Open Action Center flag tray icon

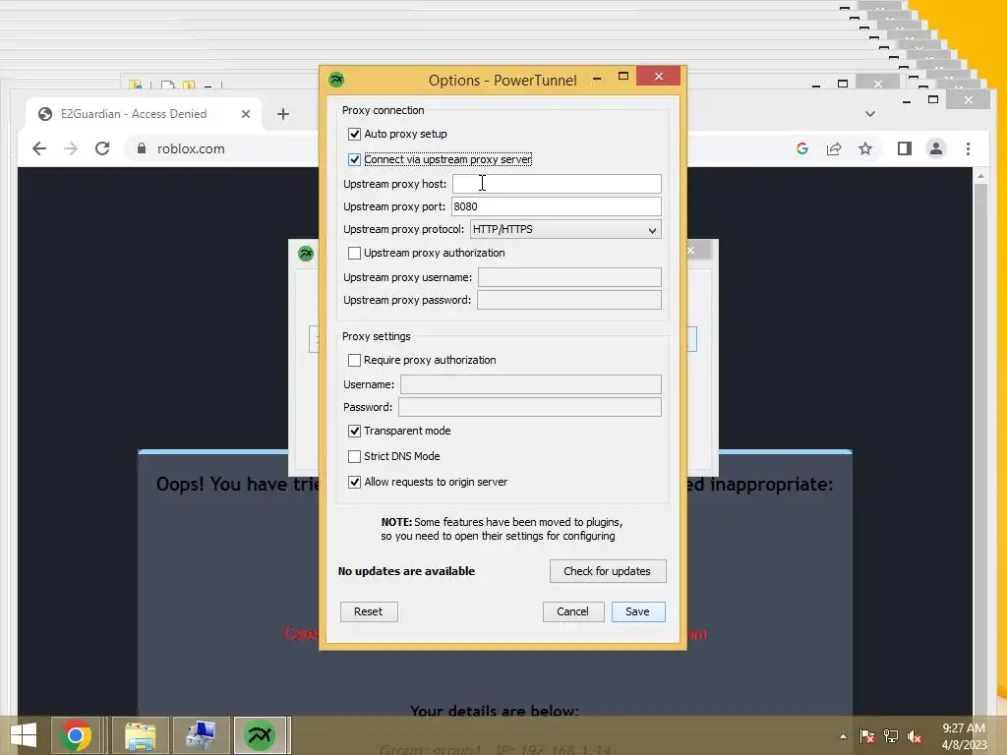867,736
